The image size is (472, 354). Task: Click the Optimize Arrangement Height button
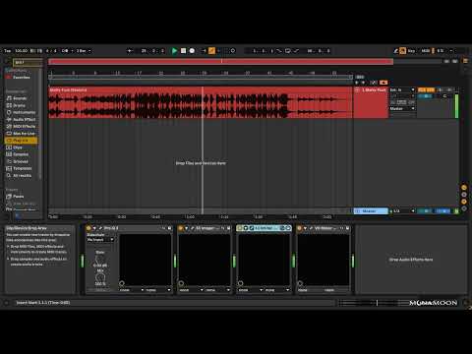pyautogui.click(x=446, y=61)
